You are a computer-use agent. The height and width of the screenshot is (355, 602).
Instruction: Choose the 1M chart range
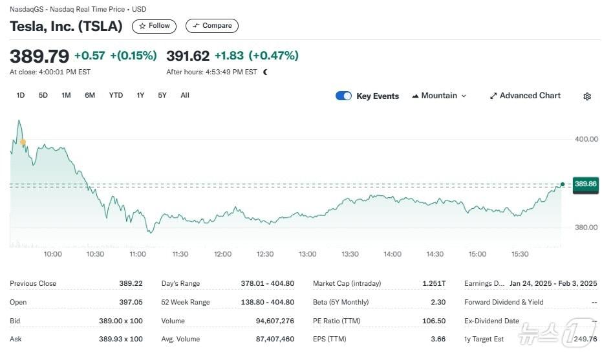[66, 95]
